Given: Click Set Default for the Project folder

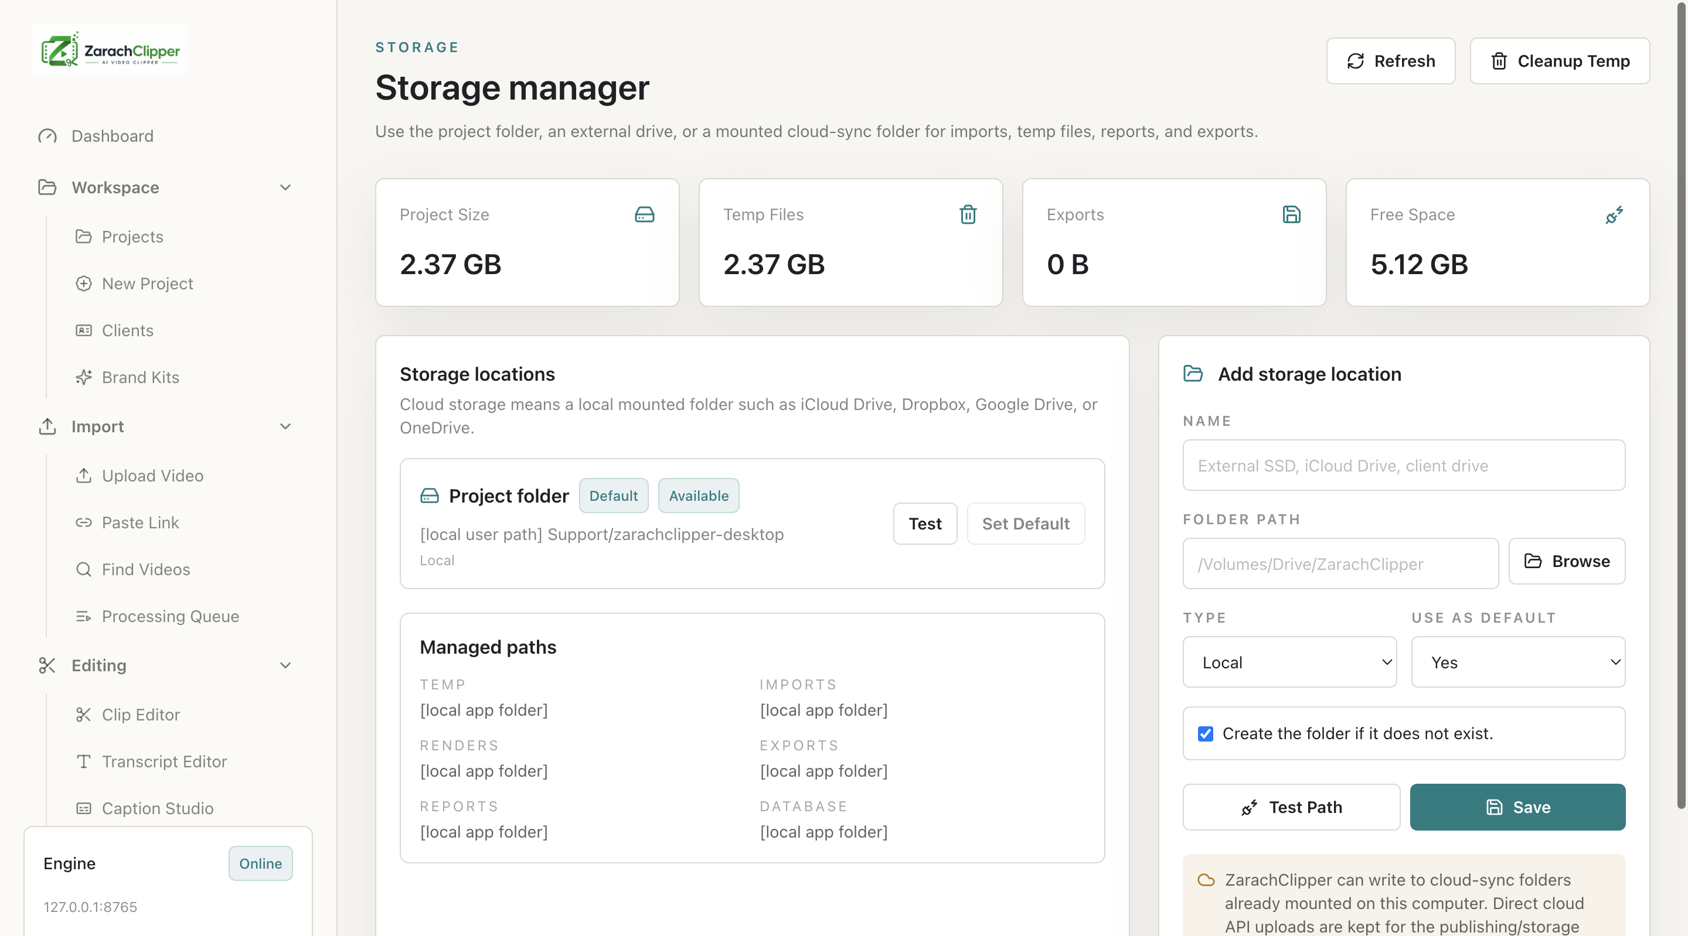Looking at the screenshot, I should (1026, 523).
